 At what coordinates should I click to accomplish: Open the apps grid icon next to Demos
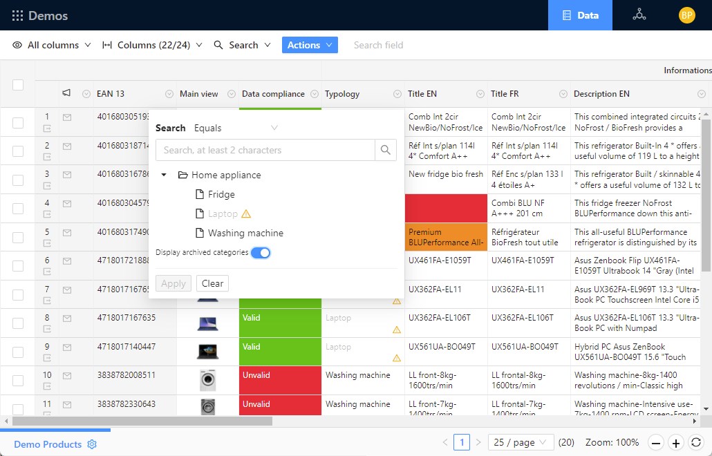(x=19, y=15)
